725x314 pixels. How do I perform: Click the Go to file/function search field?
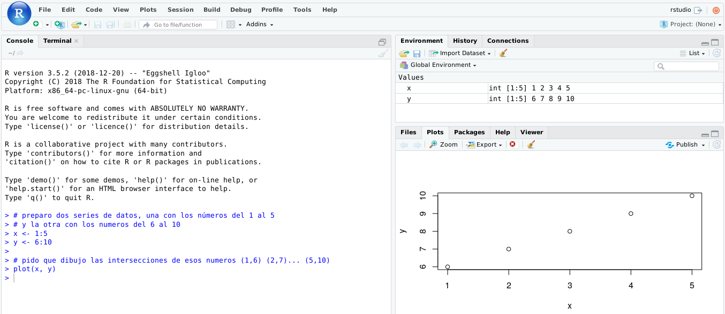click(179, 24)
